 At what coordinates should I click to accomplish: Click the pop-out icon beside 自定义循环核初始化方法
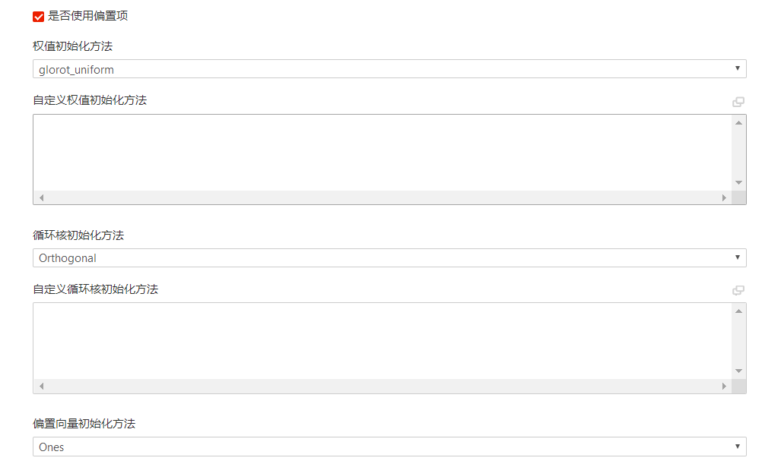pos(738,290)
